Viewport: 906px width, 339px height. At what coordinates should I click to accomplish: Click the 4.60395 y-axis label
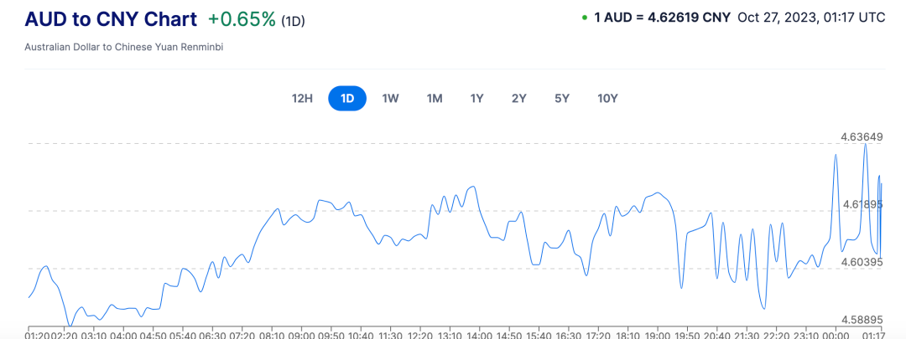(x=862, y=262)
